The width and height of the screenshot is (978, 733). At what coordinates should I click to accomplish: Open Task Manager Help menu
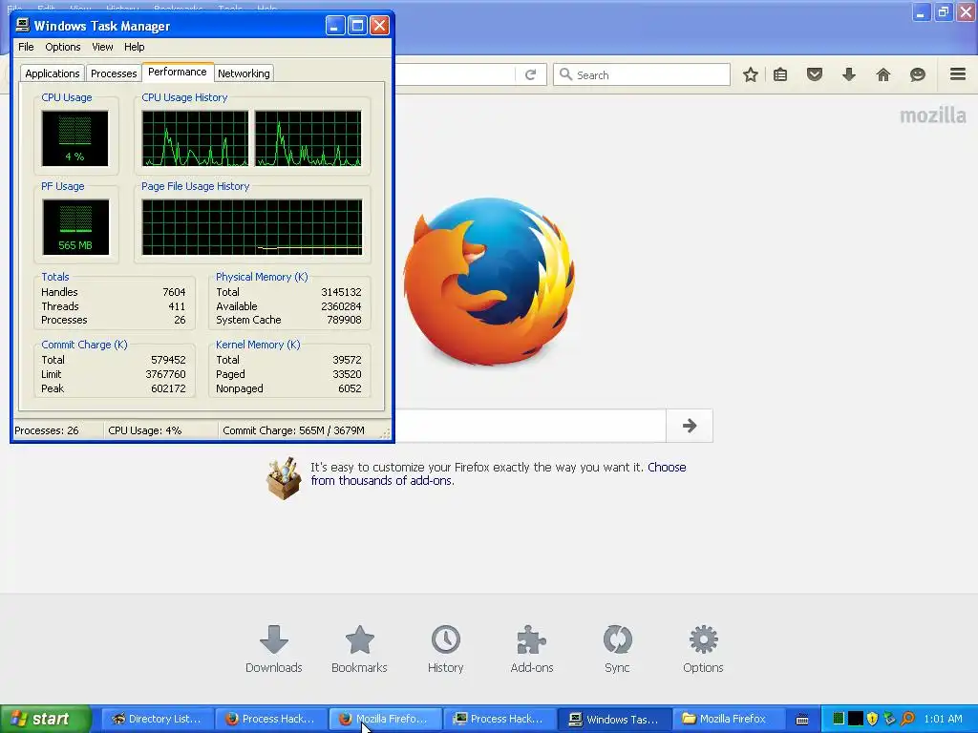(x=134, y=47)
